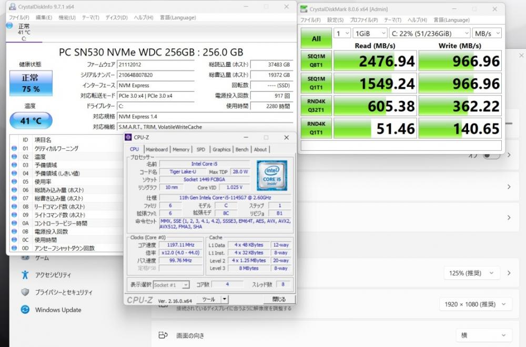Click the ツール button in CPU-Z
The image size is (526, 347).
point(209,299)
